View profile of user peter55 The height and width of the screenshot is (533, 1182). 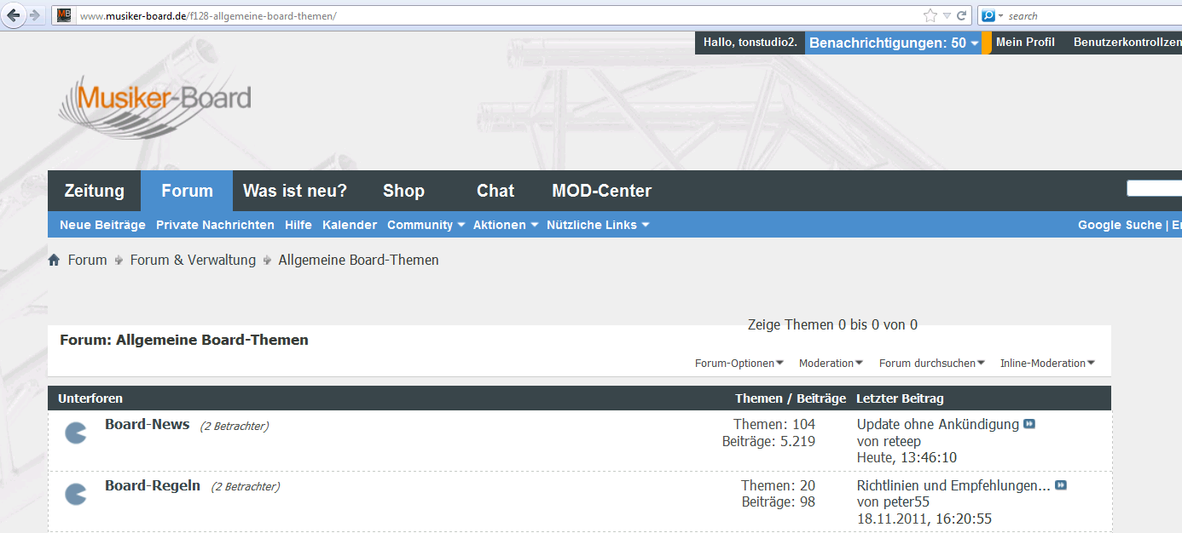(x=906, y=502)
